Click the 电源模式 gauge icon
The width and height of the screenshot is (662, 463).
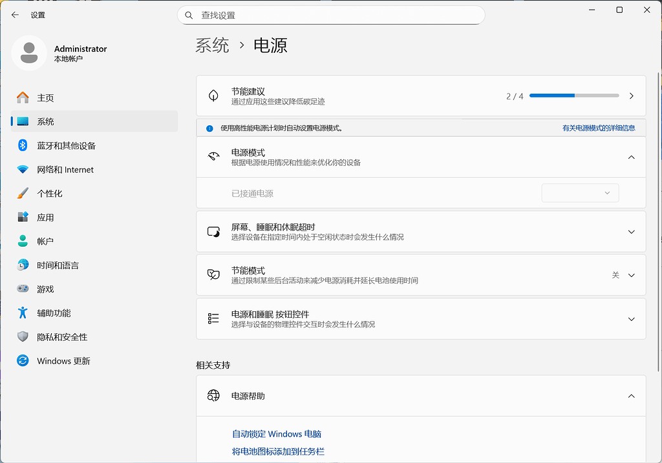tap(213, 157)
